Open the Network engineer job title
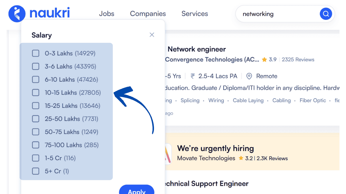Screen dimensions: 346x194 [197, 49]
